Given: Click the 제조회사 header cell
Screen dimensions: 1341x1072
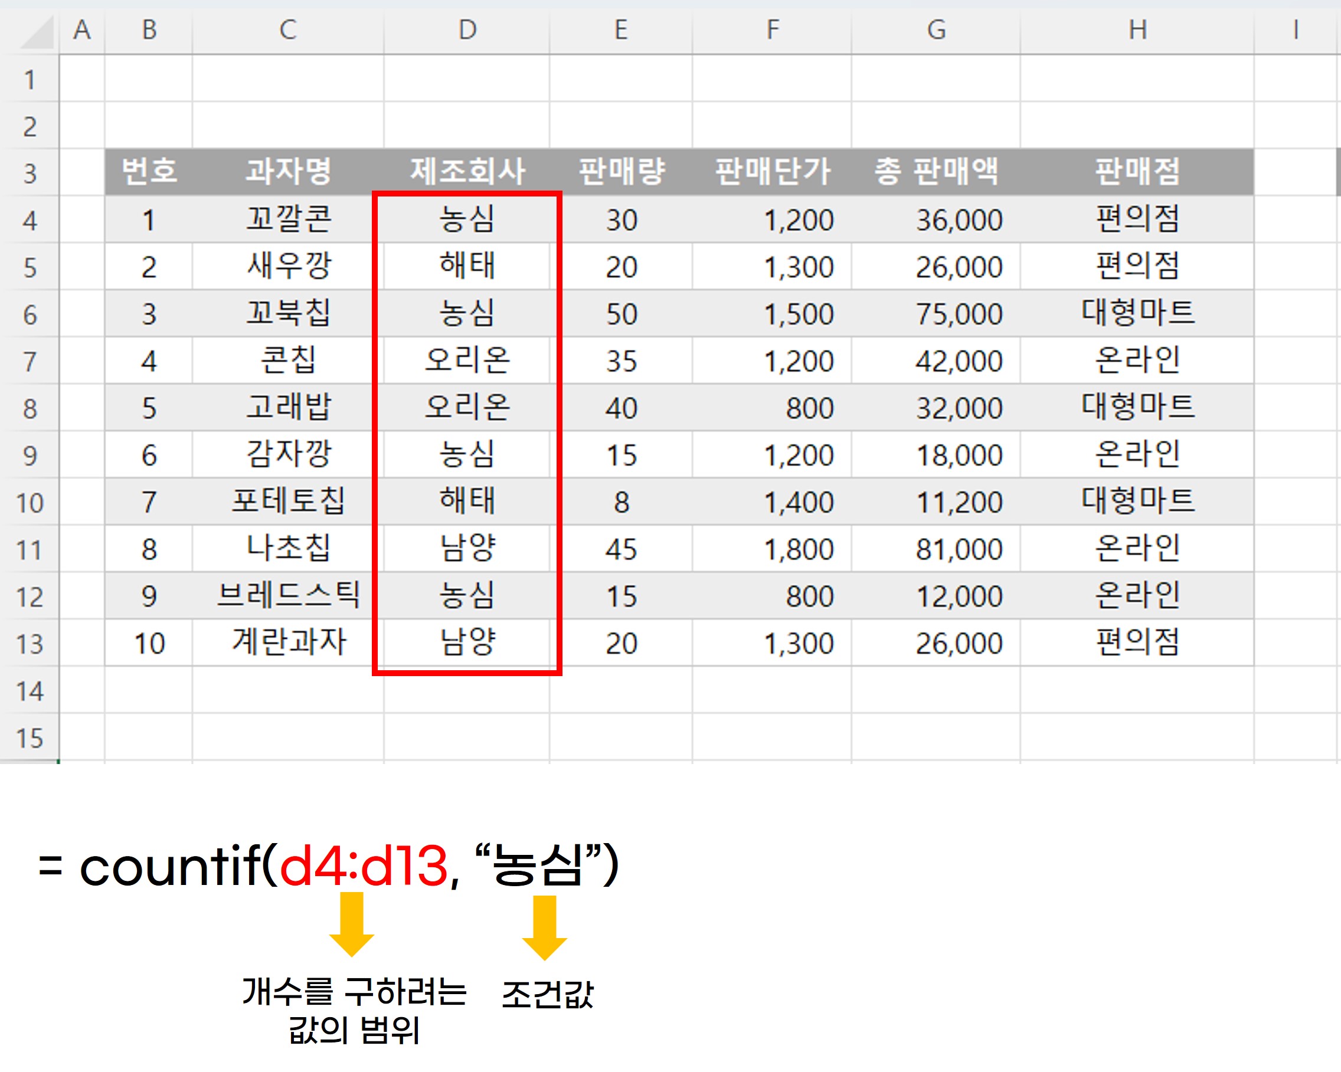Looking at the screenshot, I should 467,172.
